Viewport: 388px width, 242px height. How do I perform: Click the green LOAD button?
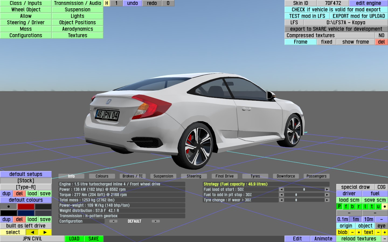[x=74, y=239]
